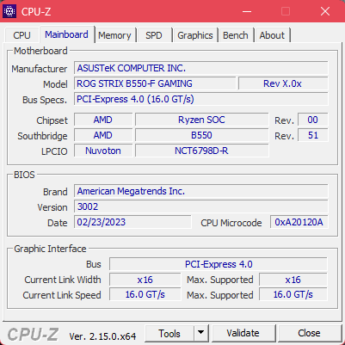The image size is (345, 345).
Task: Click the Max. Supported speed 16.0 GT/s value
Action: [x=293, y=295]
